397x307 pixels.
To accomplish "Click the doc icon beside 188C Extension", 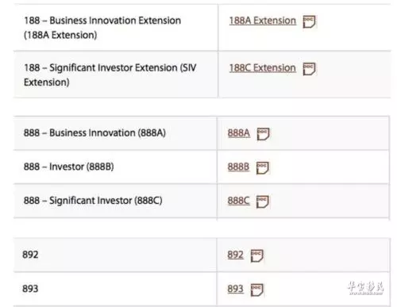I will [x=309, y=69].
